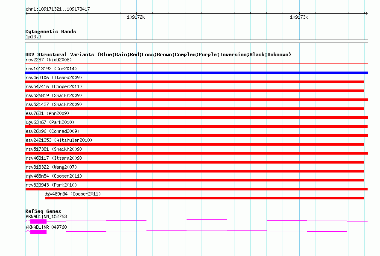Select the magenta exon box of AKNAD1|NR_049760

click(38, 232)
